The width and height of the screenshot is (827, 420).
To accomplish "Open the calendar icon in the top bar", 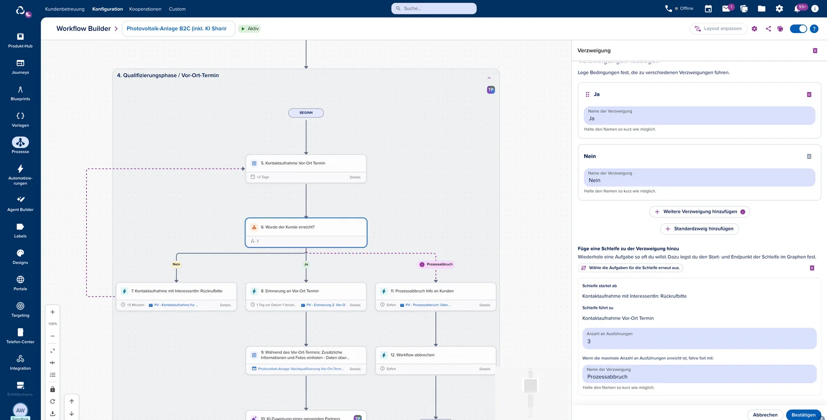I will click(x=708, y=9).
